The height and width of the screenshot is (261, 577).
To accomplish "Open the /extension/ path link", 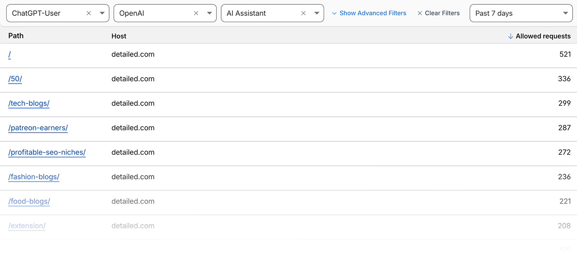I will [x=27, y=226].
